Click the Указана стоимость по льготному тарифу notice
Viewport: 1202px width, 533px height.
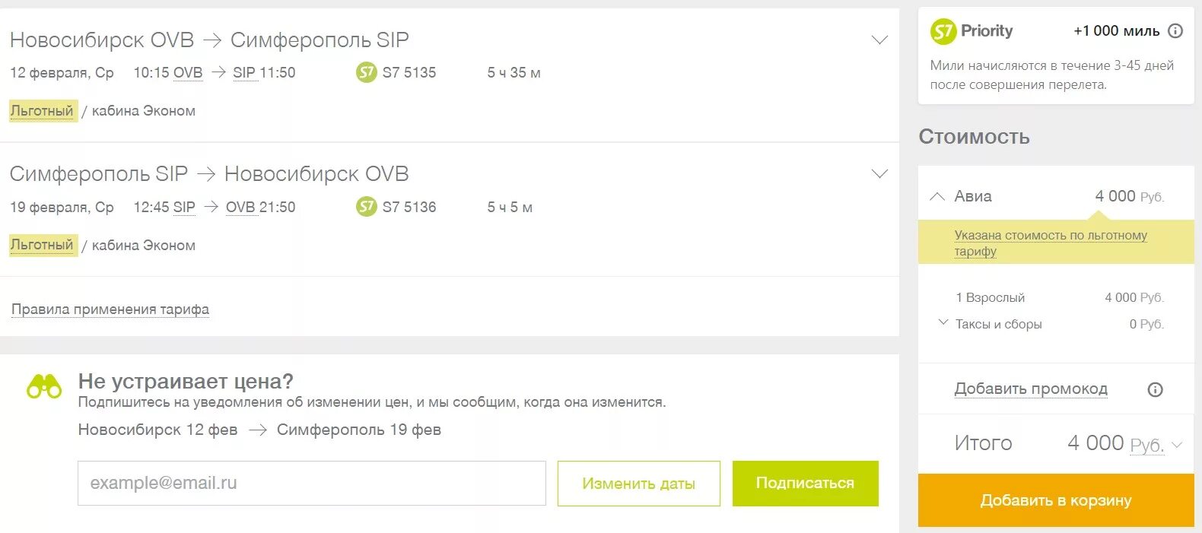pos(1050,243)
